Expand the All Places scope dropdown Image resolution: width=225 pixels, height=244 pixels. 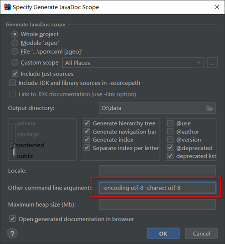point(133,63)
